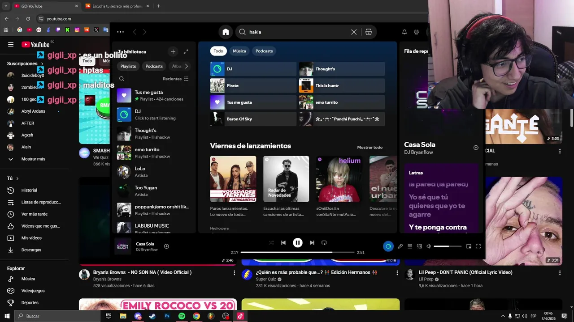Open Radar de Novedades cover
The image size is (574, 322).
tap(286, 179)
